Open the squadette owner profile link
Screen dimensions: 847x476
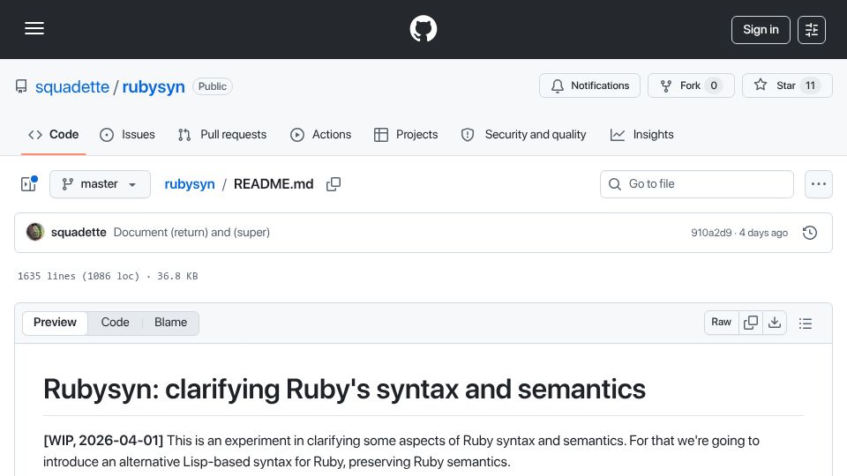71,86
